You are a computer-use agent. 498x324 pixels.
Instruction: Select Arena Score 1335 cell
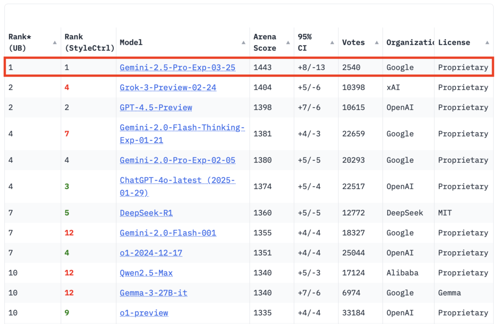tap(263, 313)
